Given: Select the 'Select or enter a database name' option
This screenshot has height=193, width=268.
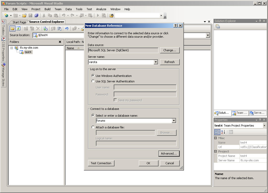Looking at the screenshot, I should click(x=93, y=115).
